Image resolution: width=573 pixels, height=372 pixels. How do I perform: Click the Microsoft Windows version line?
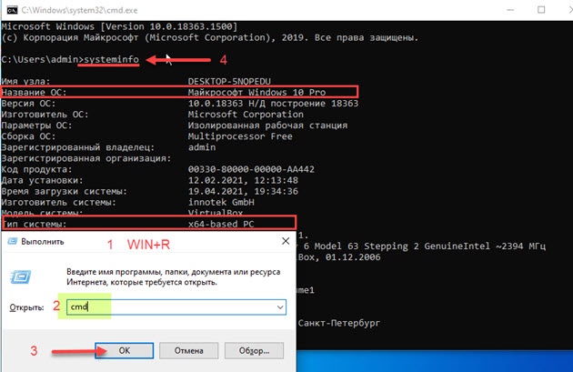(x=119, y=26)
